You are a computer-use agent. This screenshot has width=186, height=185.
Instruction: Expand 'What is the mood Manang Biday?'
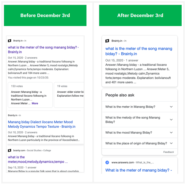(140, 133)
